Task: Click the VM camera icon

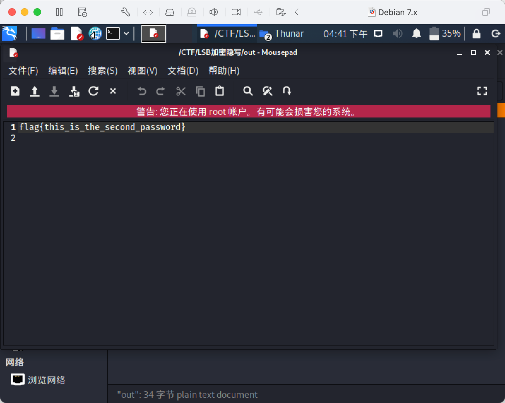Action: point(236,12)
